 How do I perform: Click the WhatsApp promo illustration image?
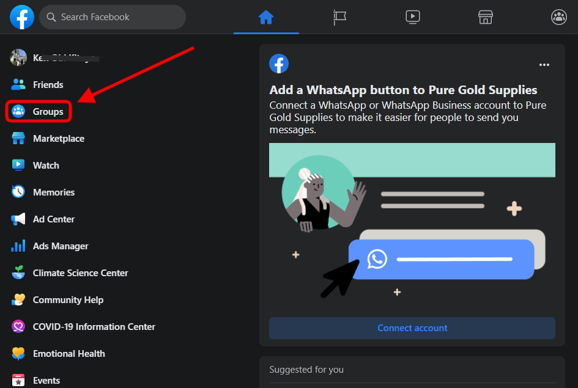tap(412, 225)
